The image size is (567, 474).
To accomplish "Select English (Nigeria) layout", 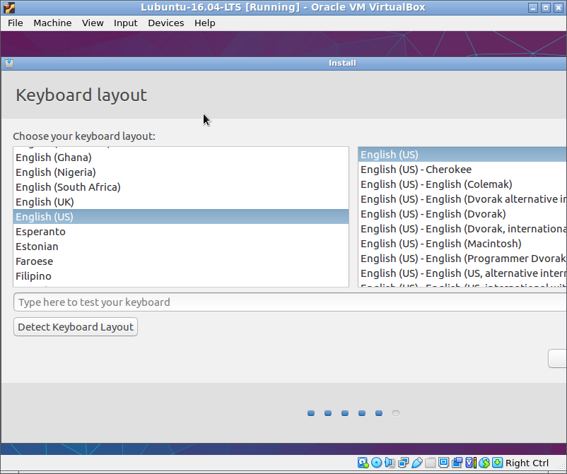I will click(181, 172).
